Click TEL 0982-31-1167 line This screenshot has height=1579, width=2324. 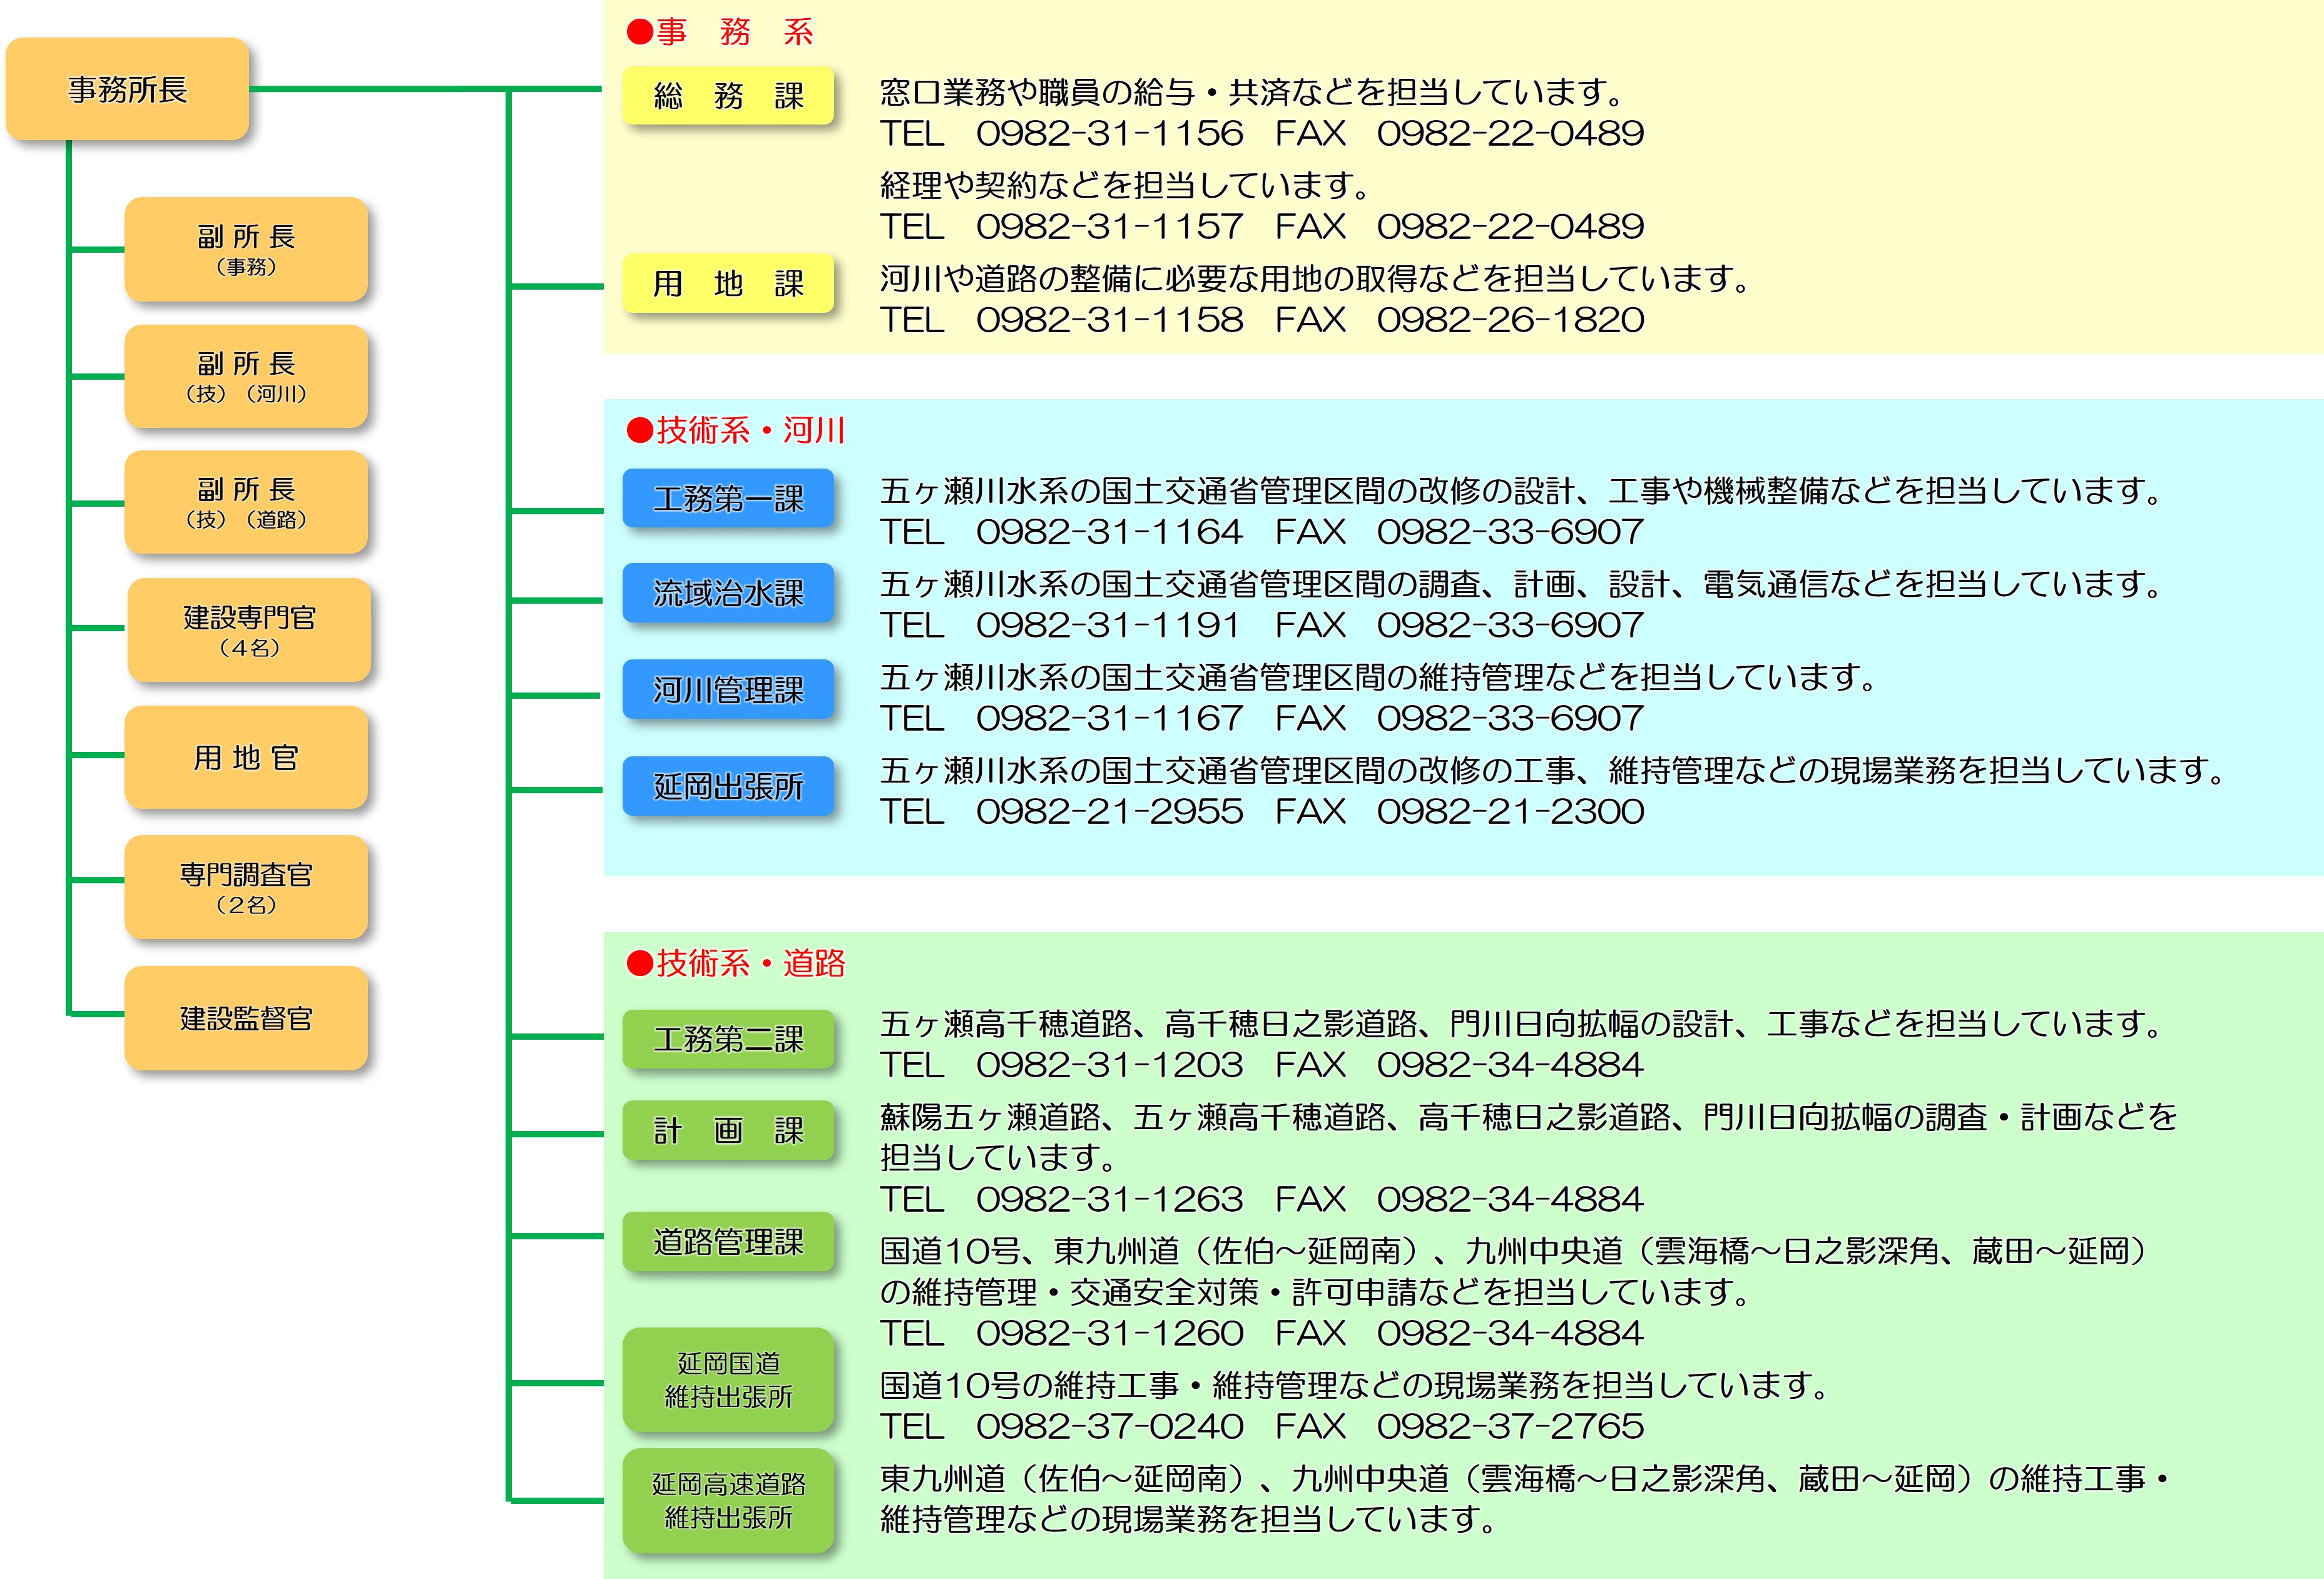(1262, 718)
